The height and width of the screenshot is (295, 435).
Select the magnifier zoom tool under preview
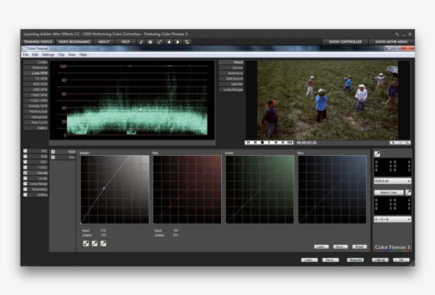tap(407, 142)
